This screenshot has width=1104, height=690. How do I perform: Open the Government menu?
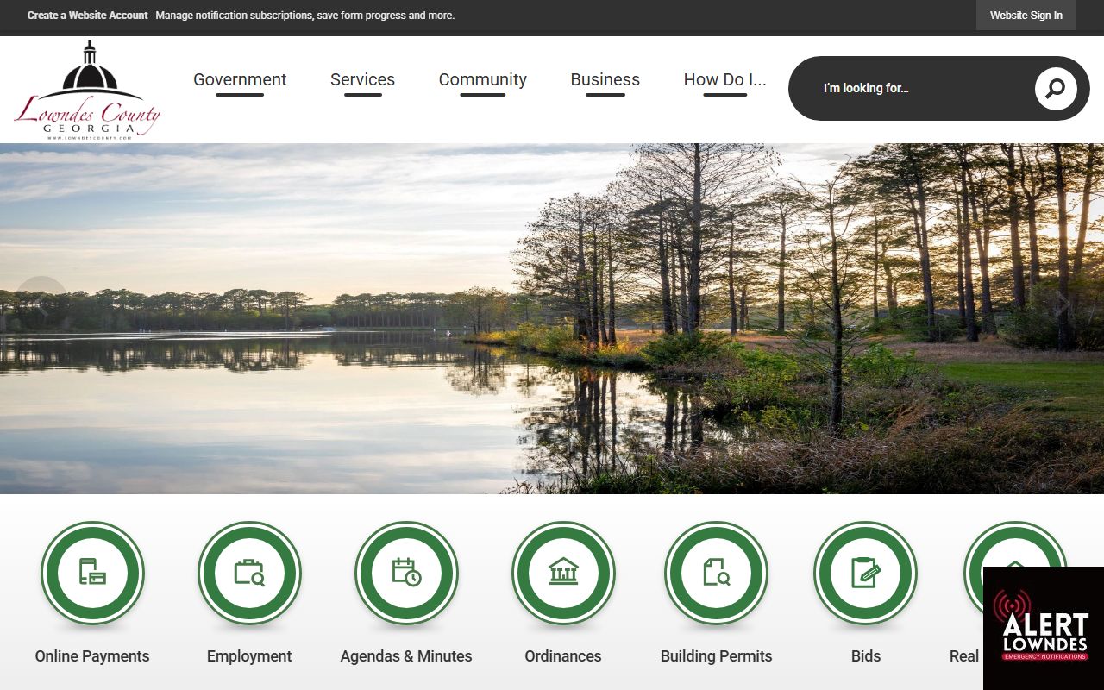240,79
